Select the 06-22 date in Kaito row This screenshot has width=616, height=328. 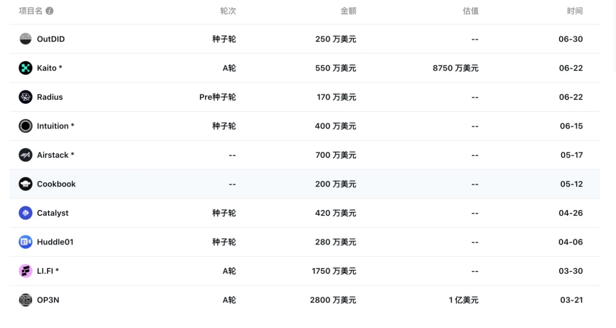coord(571,68)
